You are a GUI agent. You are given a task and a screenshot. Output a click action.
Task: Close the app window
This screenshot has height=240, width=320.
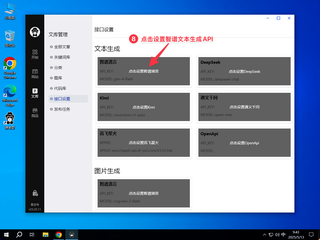point(289,18)
